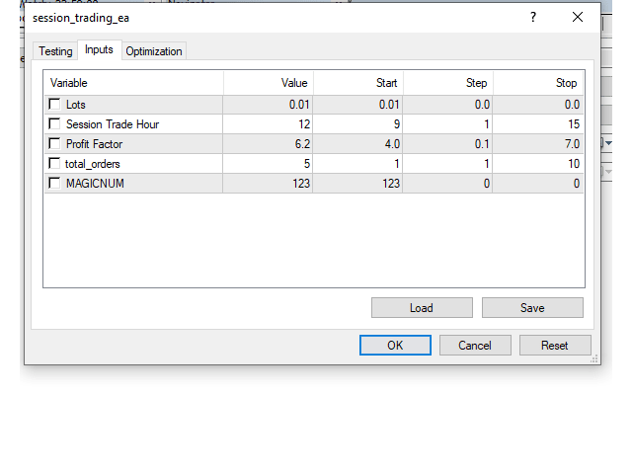
Task: Click the Value column header
Action: [x=269, y=83]
